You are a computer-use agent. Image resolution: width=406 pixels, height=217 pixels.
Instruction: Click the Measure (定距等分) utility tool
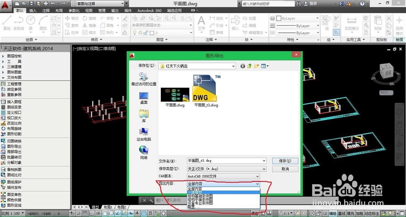352,23
